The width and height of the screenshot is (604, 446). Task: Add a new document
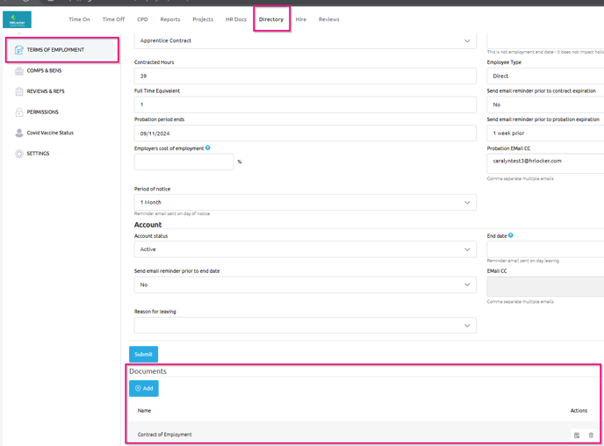pos(144,388)
